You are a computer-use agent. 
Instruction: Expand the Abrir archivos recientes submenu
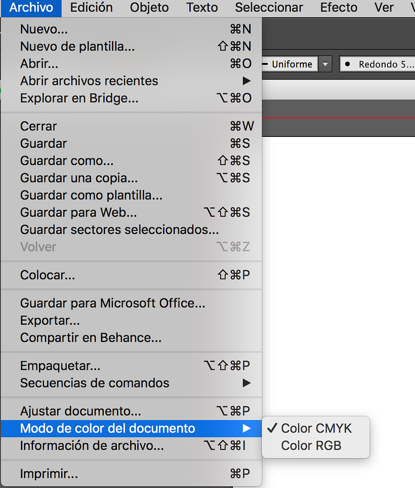click(89, 81)
